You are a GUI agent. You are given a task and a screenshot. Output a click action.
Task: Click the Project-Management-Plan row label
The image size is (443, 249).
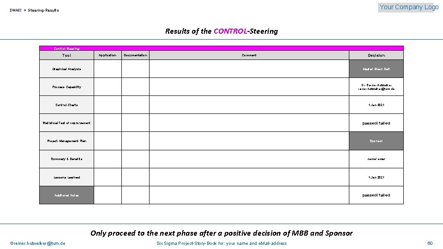point(66,141)
